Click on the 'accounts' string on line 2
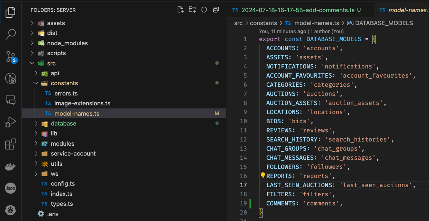 (x=321, y=48)
